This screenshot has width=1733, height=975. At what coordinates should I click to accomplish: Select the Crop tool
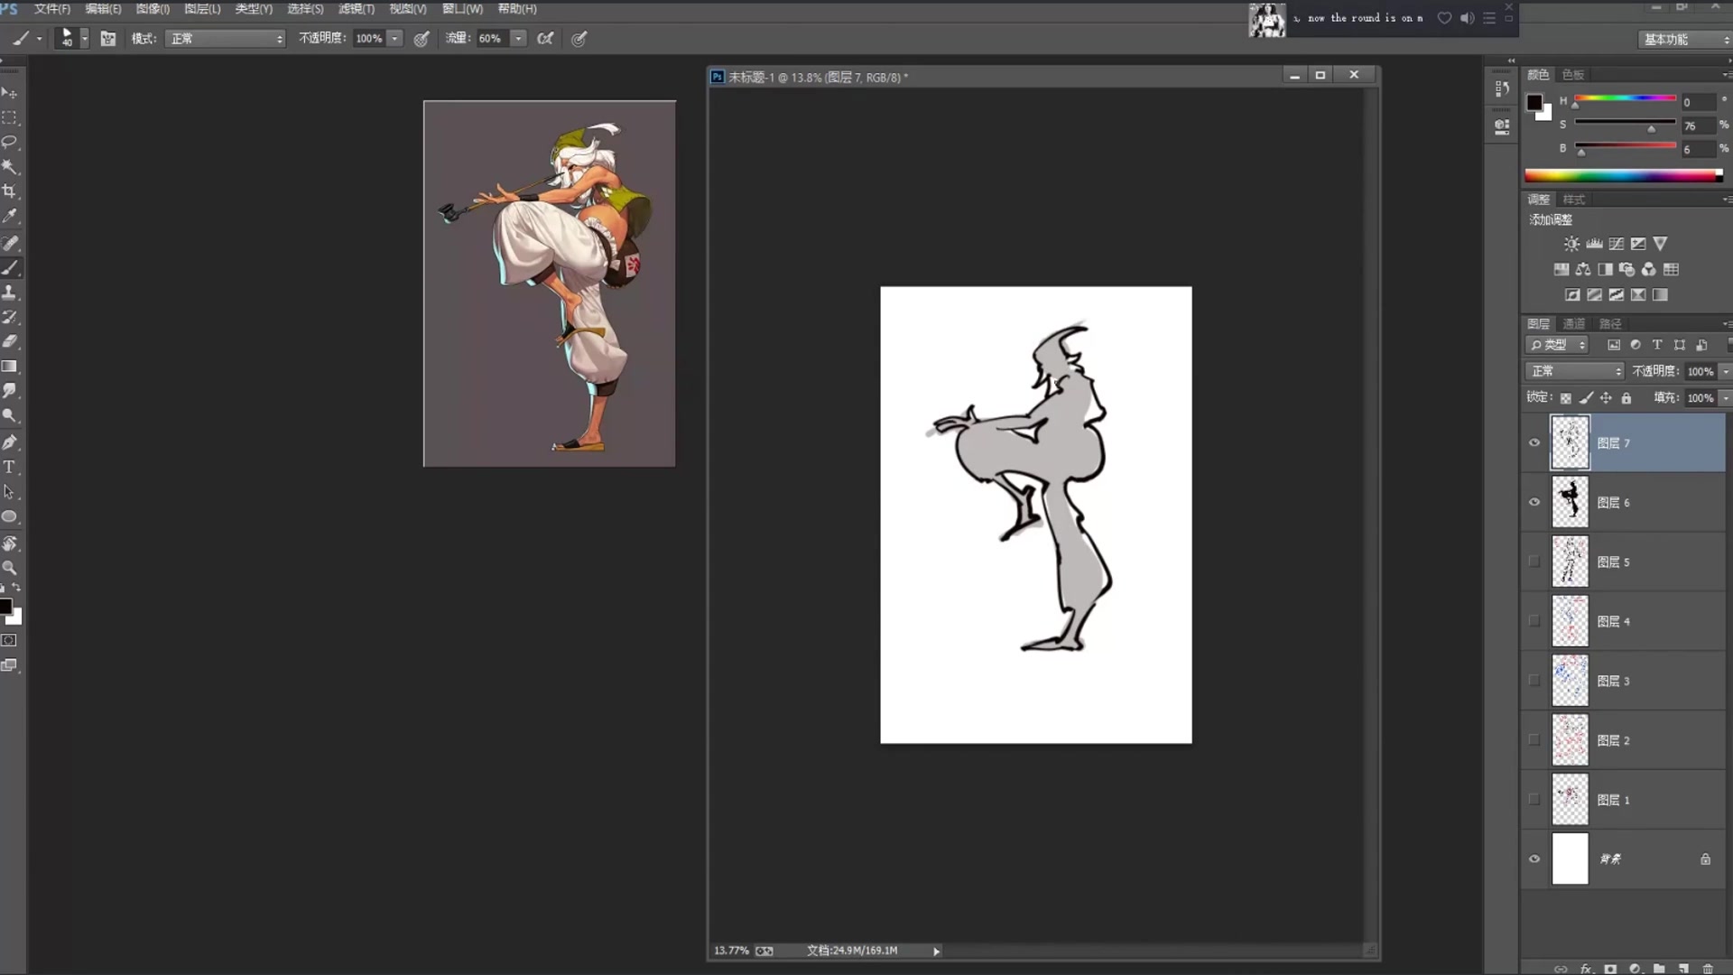(10, 190)
